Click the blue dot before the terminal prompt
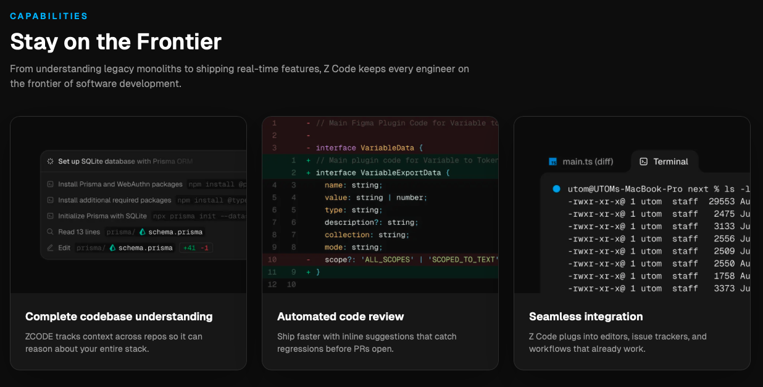 [556, 189]
